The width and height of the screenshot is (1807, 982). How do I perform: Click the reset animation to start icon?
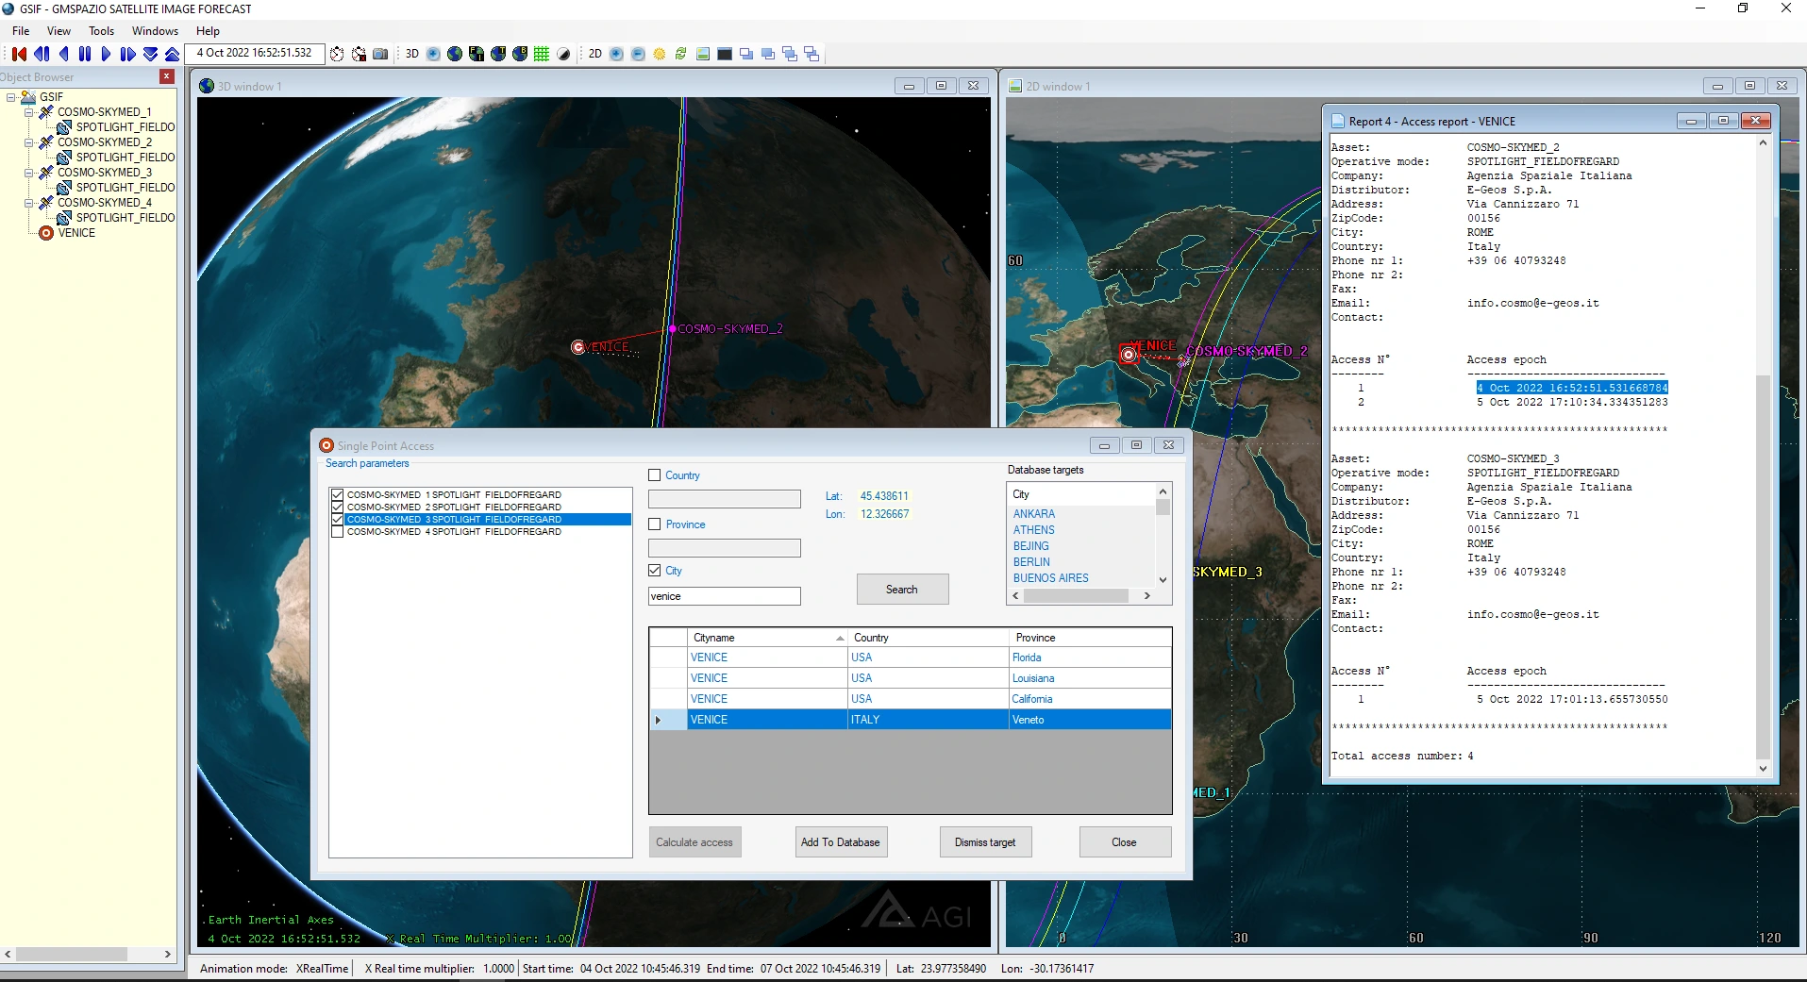(19, 54)
